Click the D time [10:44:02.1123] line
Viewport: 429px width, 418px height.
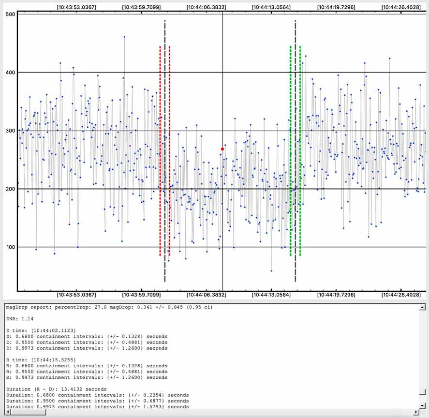pos(41,331)
